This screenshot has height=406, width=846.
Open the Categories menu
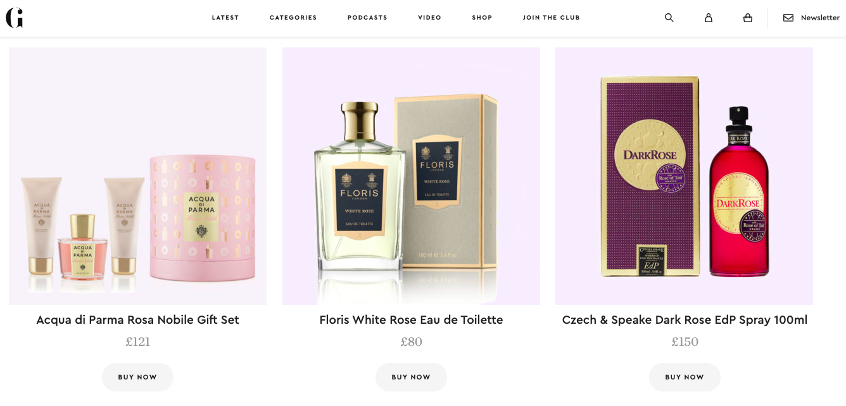click(293, 18)
